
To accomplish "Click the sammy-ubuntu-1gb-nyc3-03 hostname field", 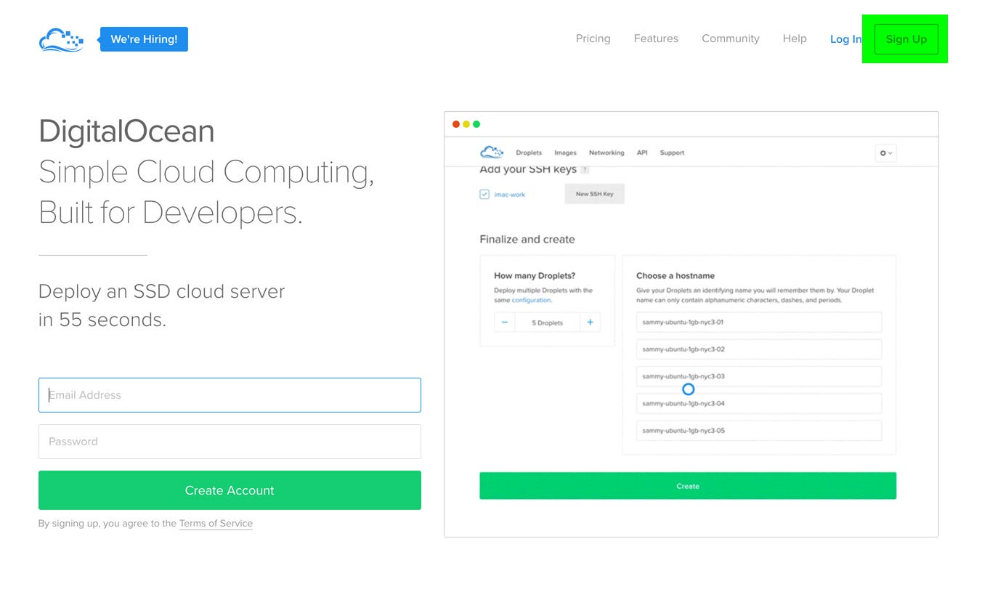I will coord(759,376).
